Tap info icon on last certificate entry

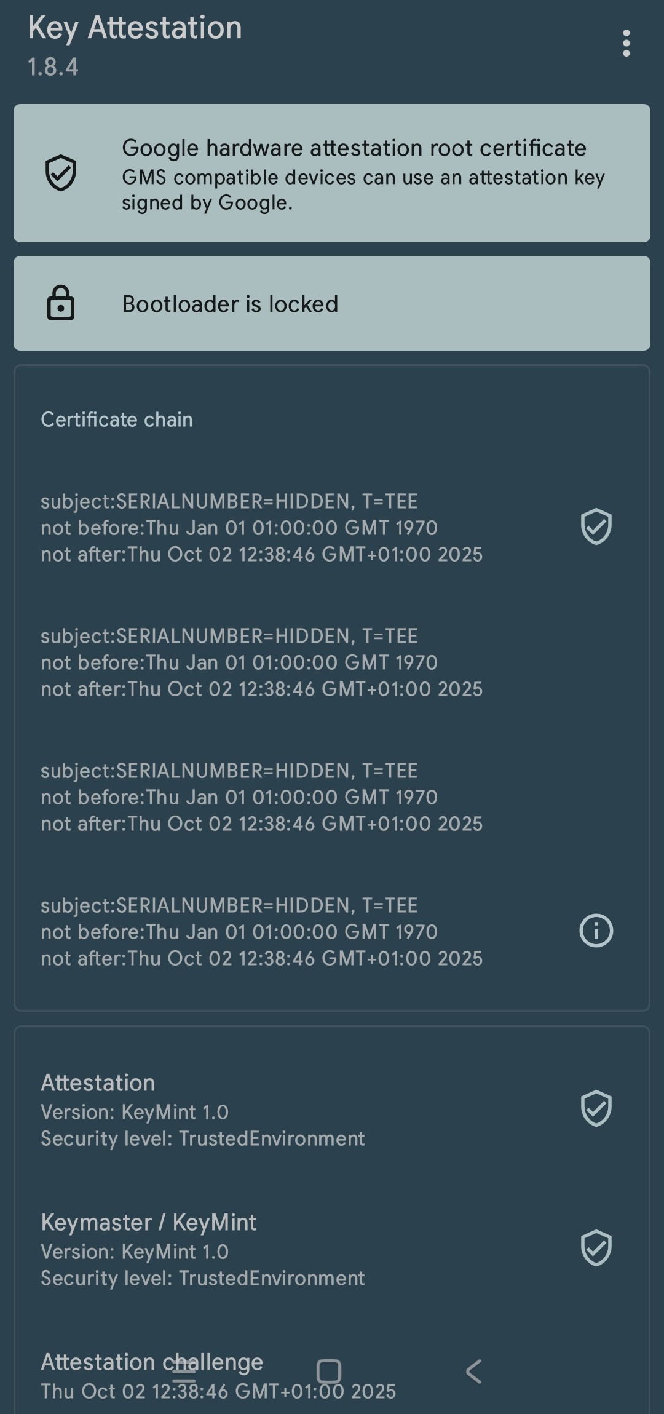[x=596, y=931]
